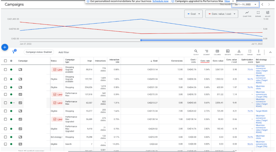This screenshot has height=152, width=276.
Task: Click the shopping icon of CA$513.14 campaign
Action: 20,70
